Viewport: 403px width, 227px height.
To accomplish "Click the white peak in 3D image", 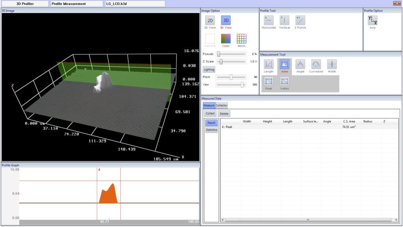I will (x=103, y=82).
